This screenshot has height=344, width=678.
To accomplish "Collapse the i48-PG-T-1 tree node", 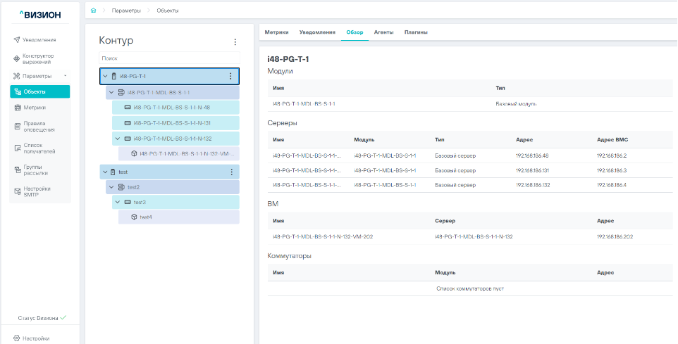I will pos(105,76).
